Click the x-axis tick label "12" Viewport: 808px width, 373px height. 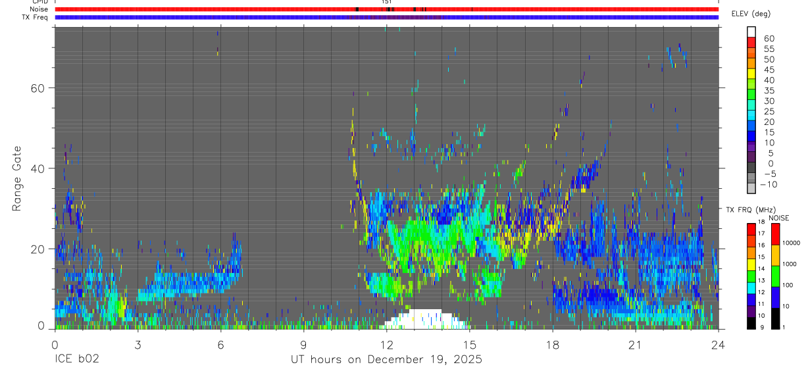click(386, 344)
